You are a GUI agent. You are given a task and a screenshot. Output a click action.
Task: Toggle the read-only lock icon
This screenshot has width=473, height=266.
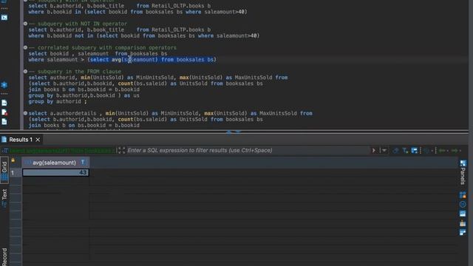pyautogui.click(x=13, y=160)
